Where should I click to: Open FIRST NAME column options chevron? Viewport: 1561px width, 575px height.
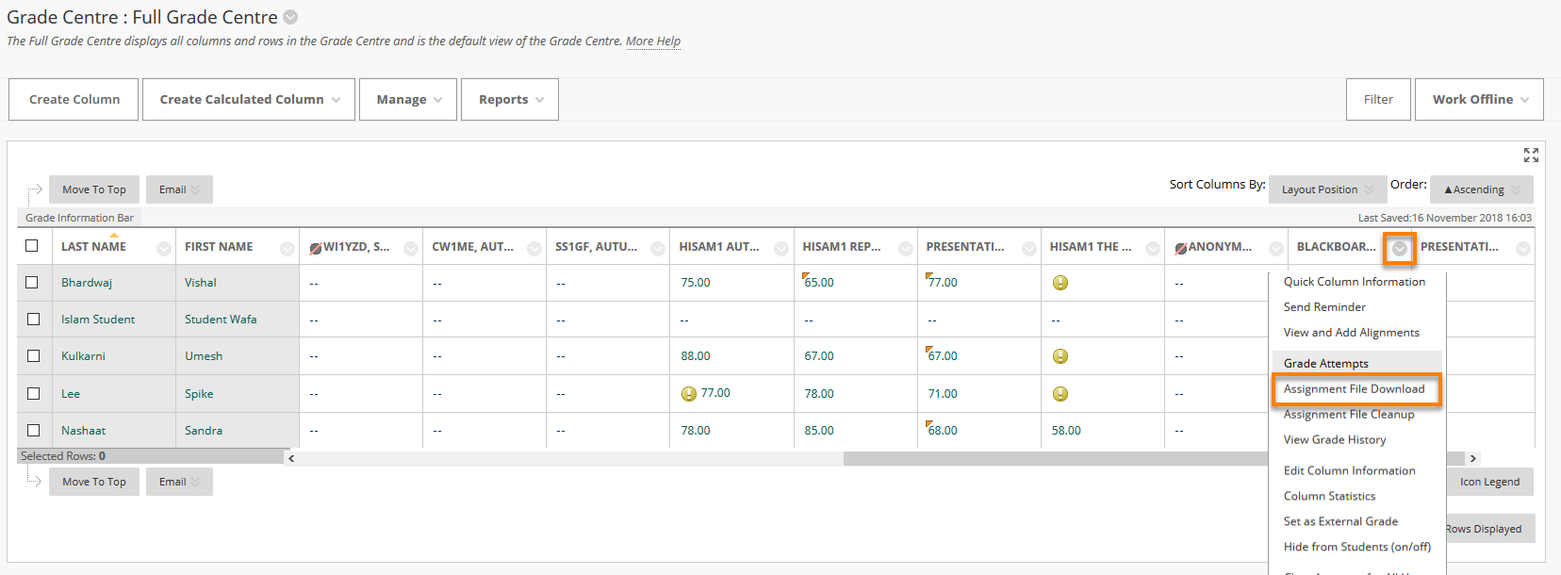tap(288, 249)
